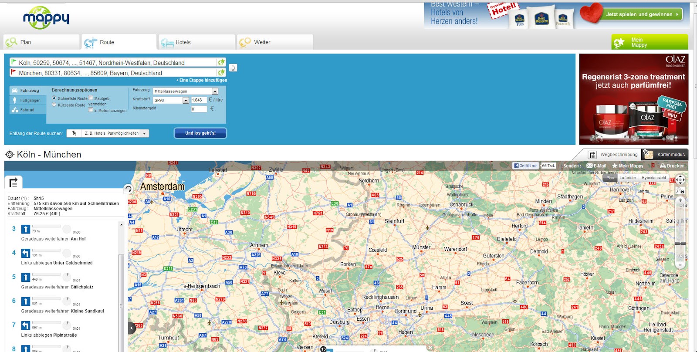Open the route directions list tab icon
The width and height of the screenshot is (697, 352).
pos(14,183)
